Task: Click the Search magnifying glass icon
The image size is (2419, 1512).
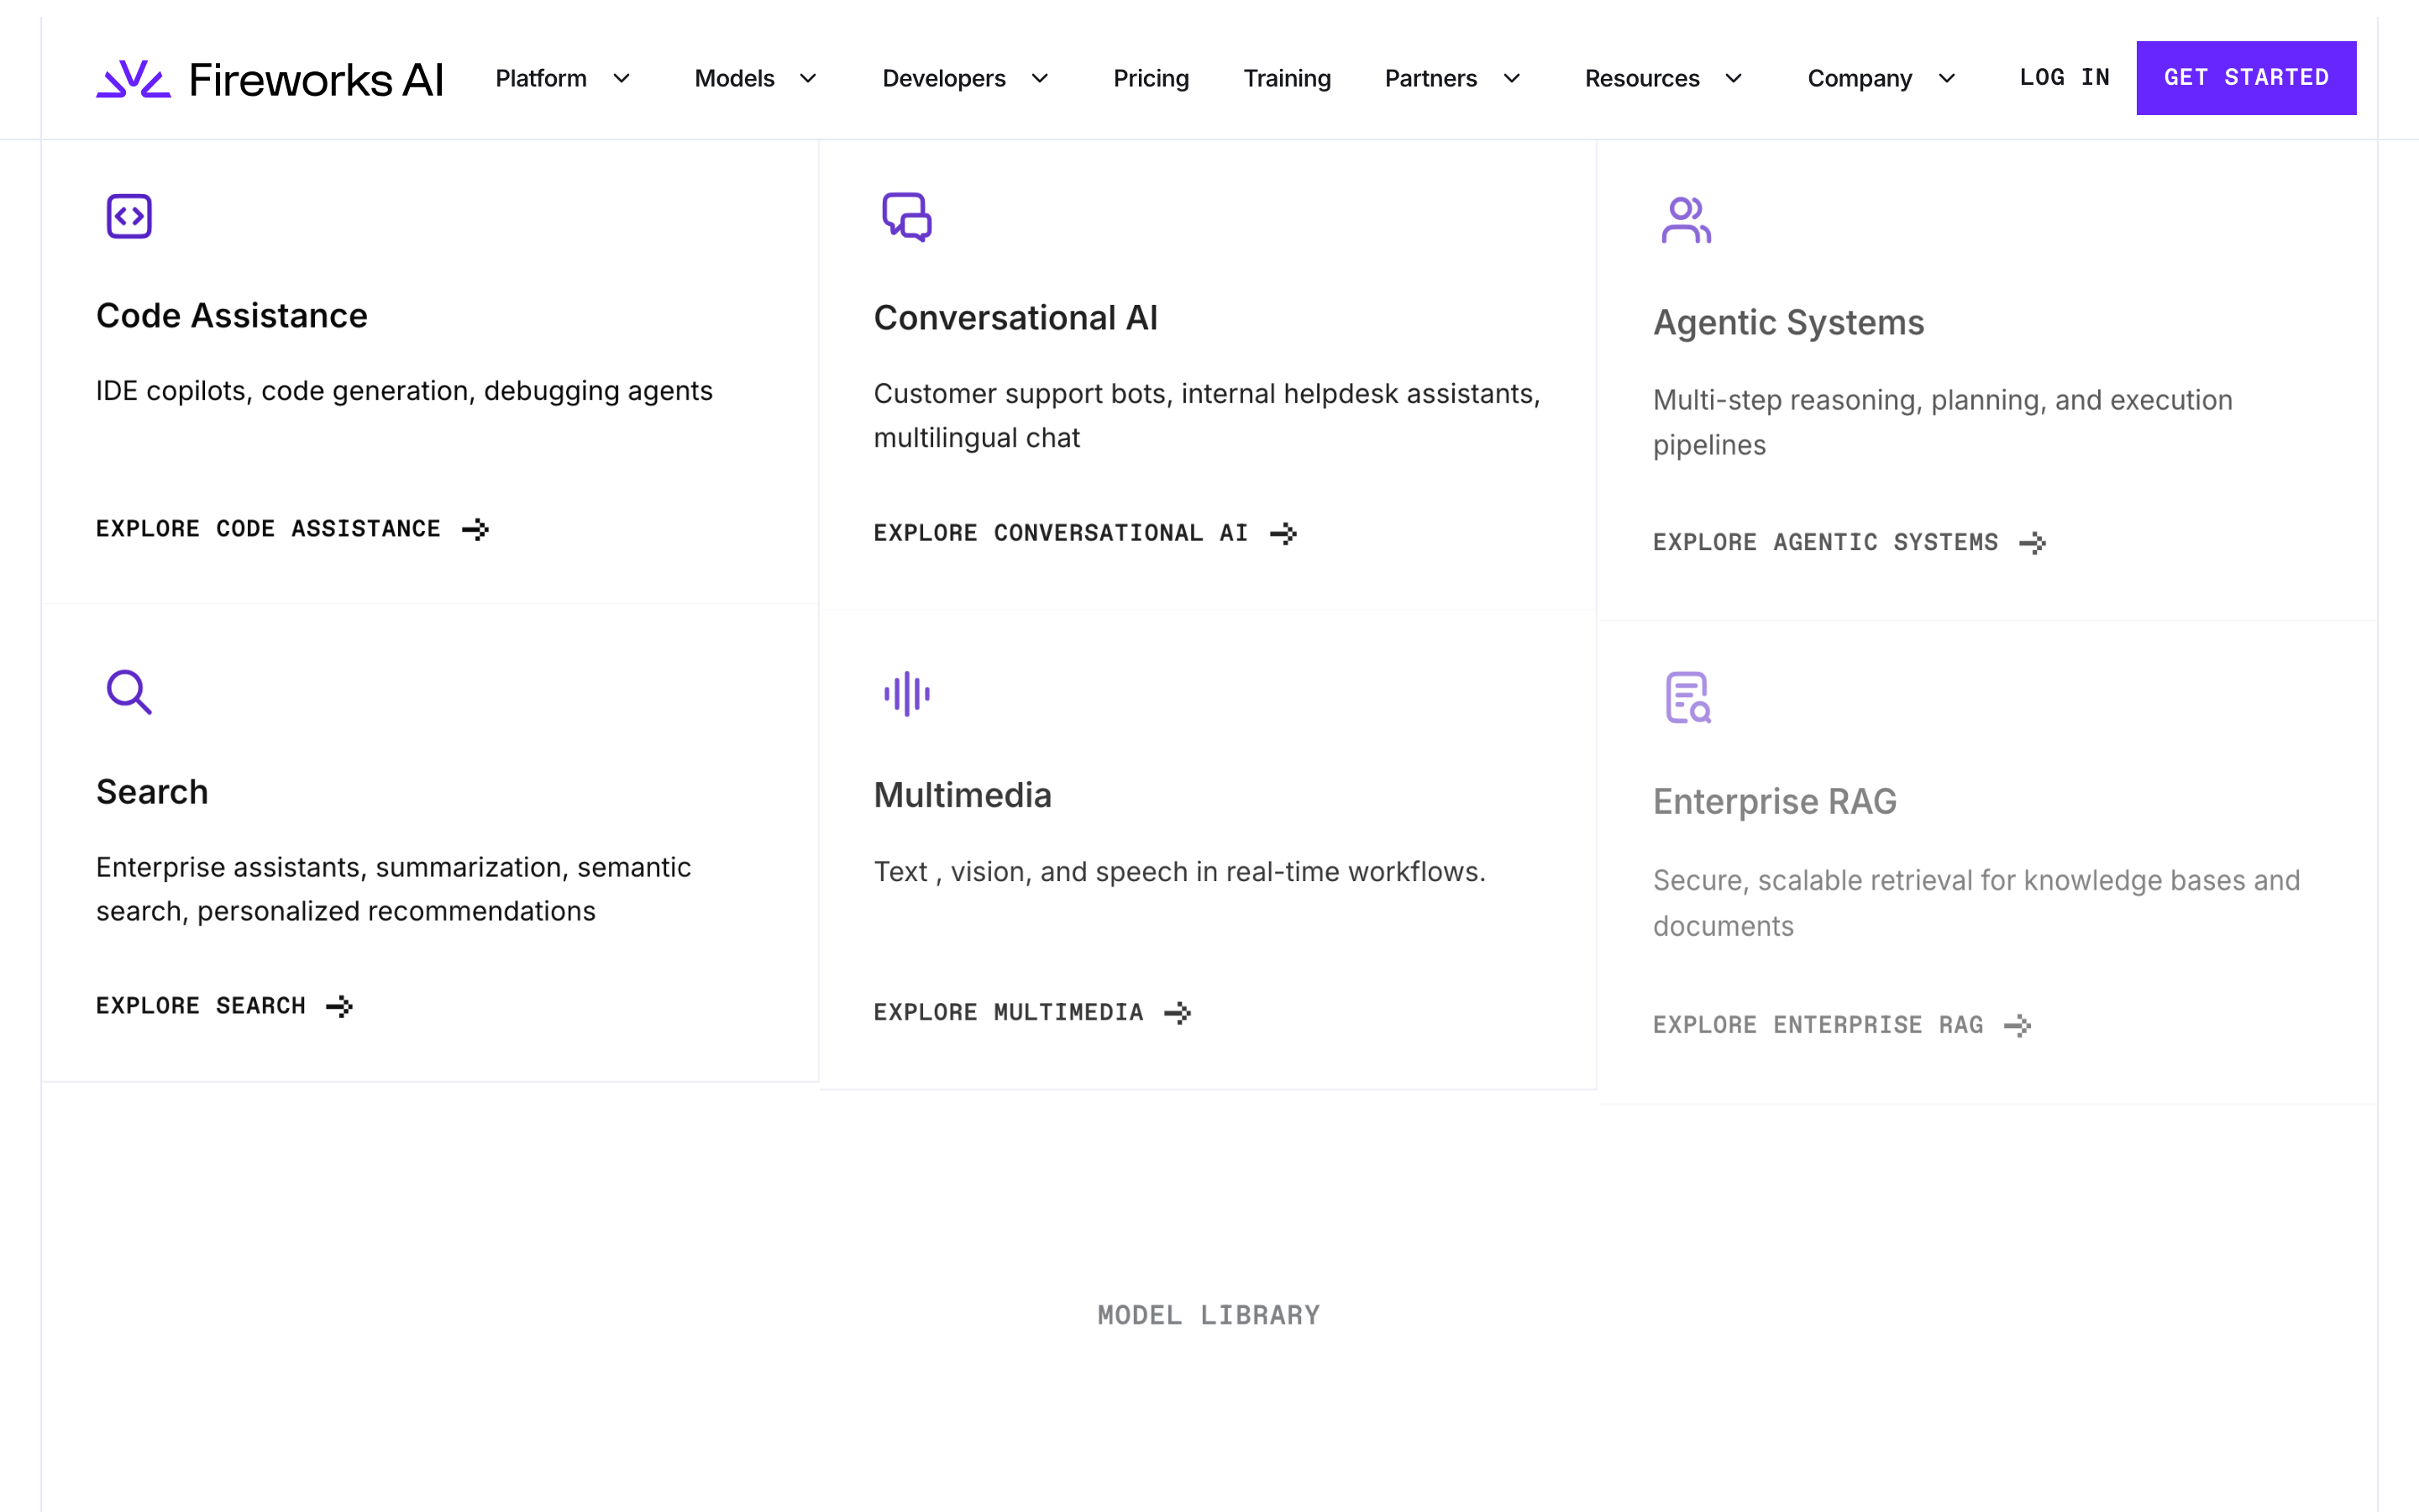Action: coord(129,692)
